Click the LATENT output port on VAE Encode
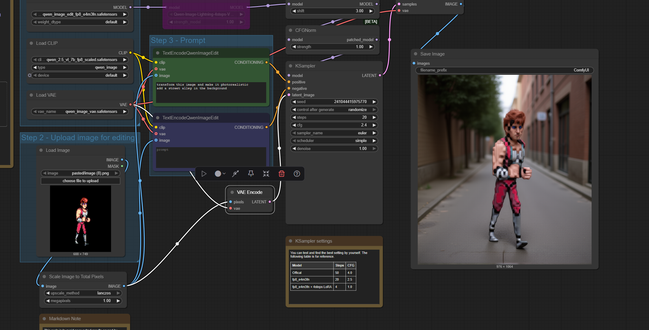649x330 pixels. (270, 202)
